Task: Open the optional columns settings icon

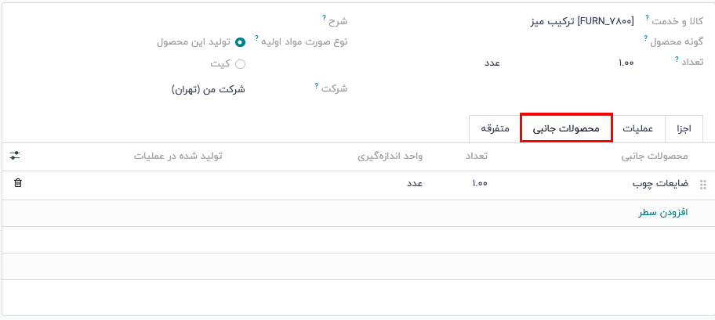Action: click(x=15, y=156)
